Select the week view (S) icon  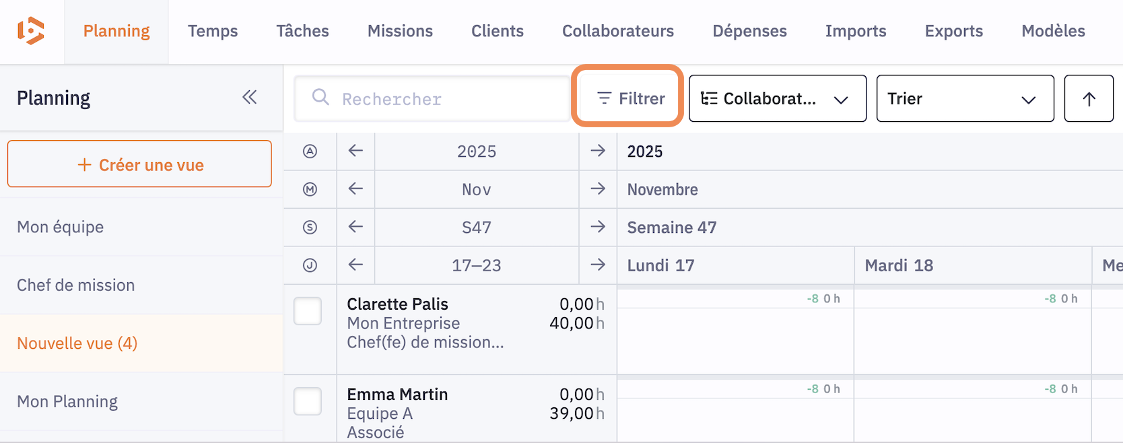[x=310, y=228]
